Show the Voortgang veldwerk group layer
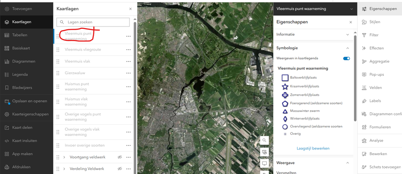The height and width of the screenshot is (174, 402). [x=120, y=157]
